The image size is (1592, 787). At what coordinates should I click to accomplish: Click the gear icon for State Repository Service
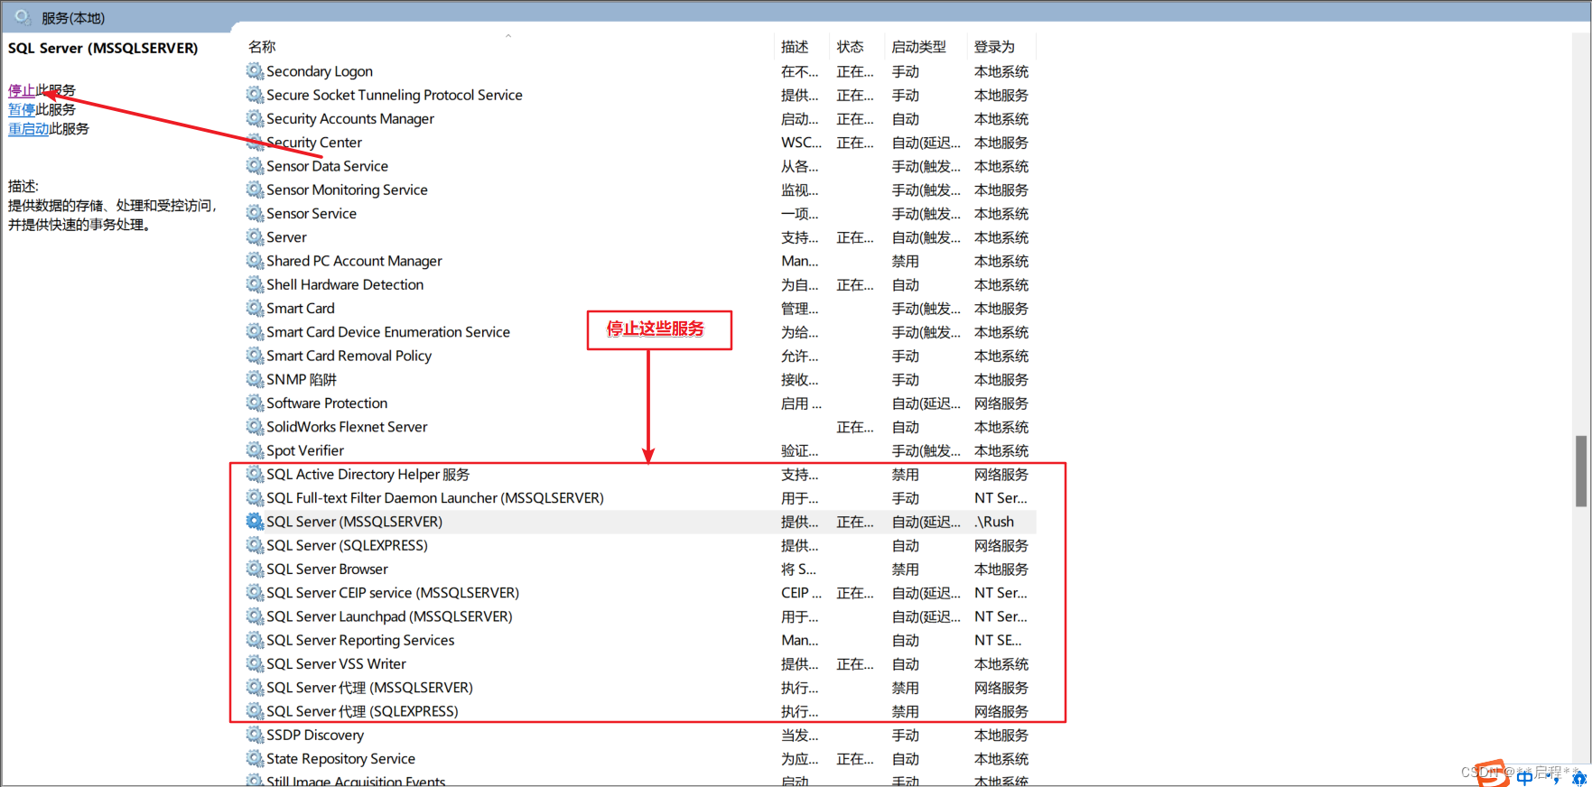tap(255, 758)
